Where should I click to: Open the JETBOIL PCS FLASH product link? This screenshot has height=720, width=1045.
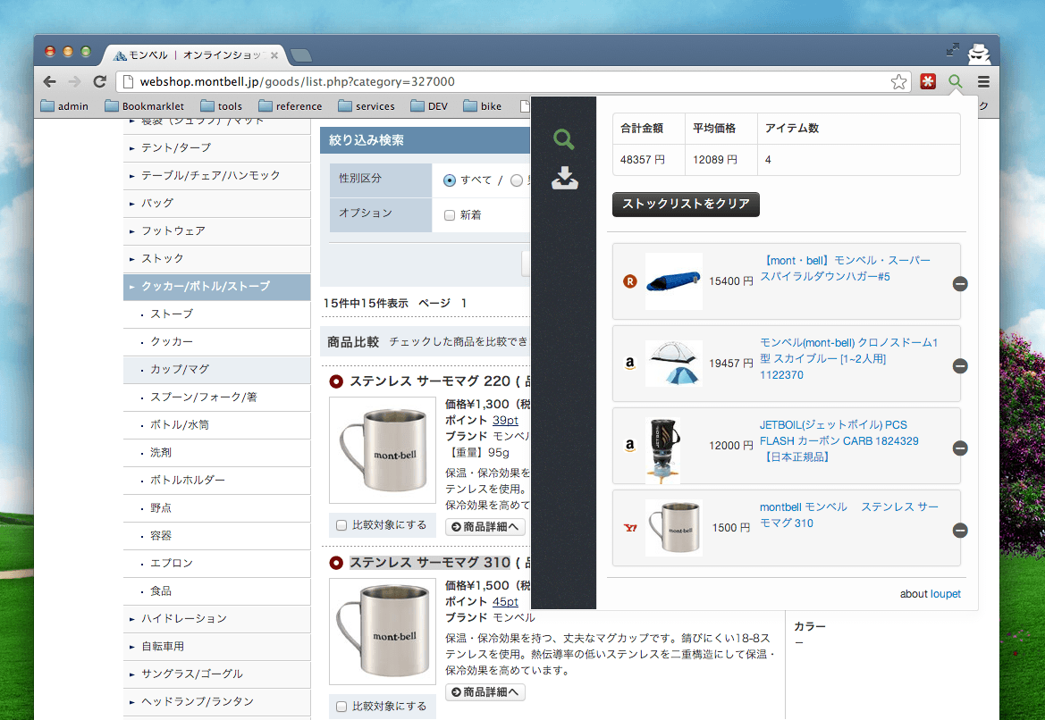pyautogui.click(x=839, y=441)
